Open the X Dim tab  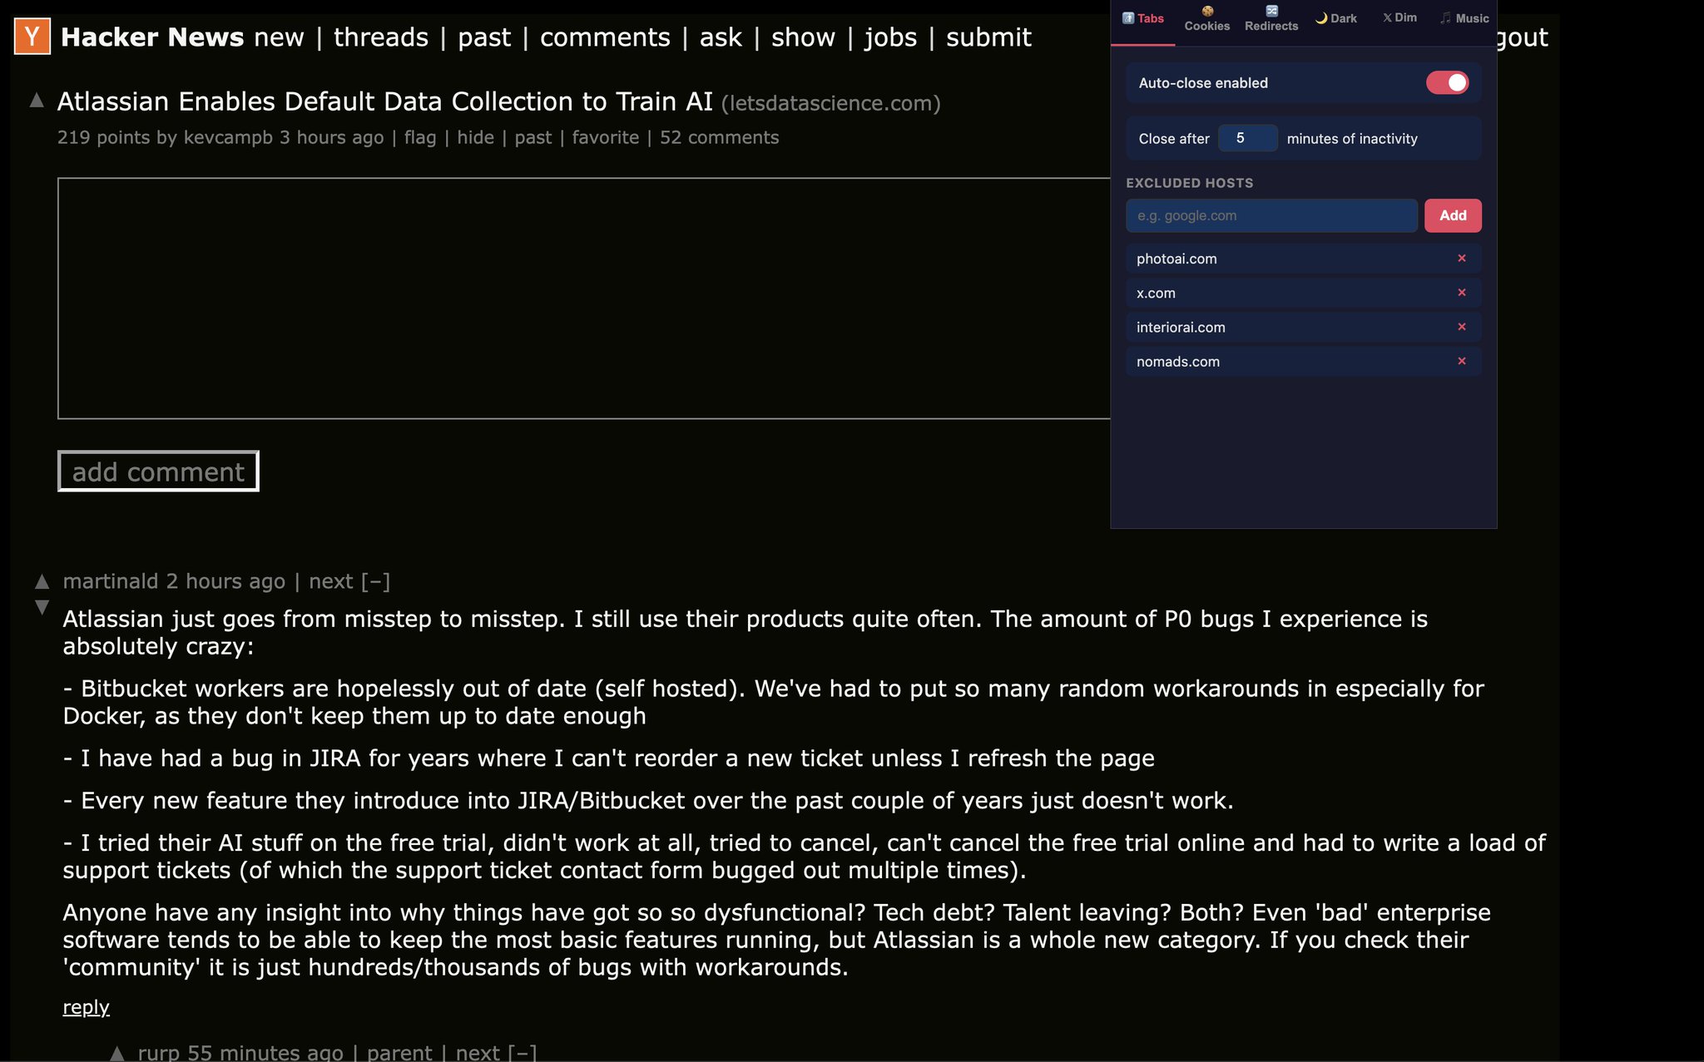click(1399, 17)
